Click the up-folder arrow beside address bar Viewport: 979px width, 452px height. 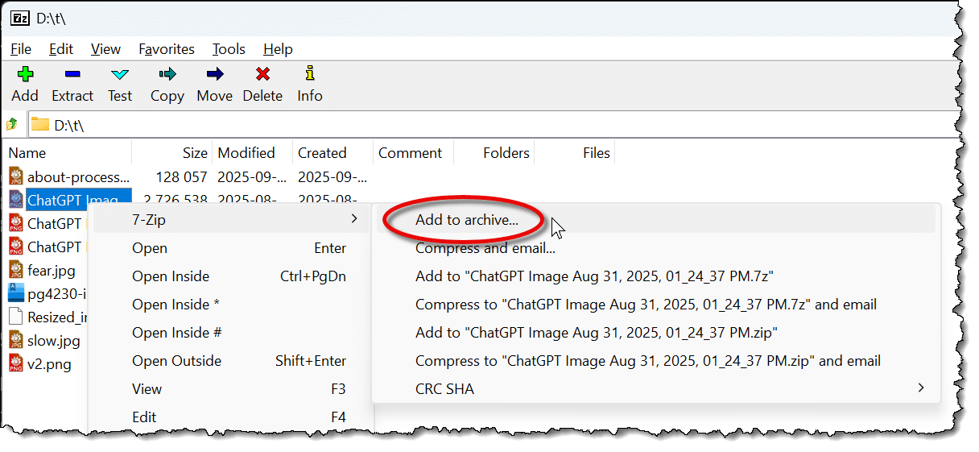pyautogui.click(x=12, y=125)
